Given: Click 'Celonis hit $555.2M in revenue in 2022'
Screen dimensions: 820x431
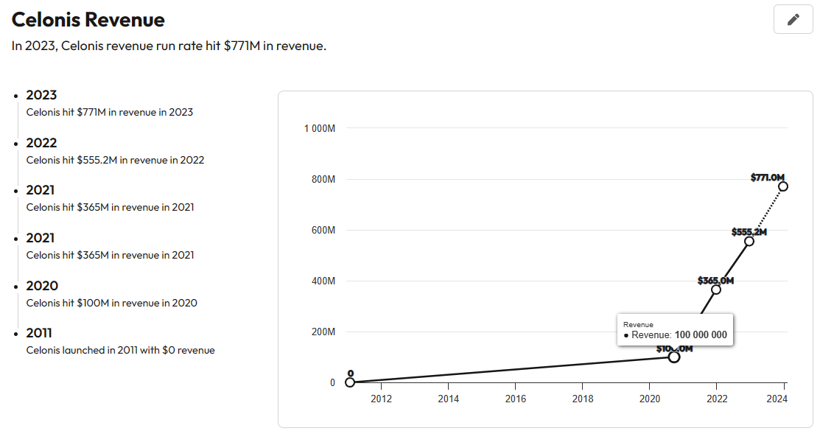Looking at the screenshot, I should tap(115, 160).
